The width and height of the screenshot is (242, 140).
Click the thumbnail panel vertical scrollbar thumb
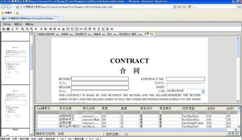point(32,57)
